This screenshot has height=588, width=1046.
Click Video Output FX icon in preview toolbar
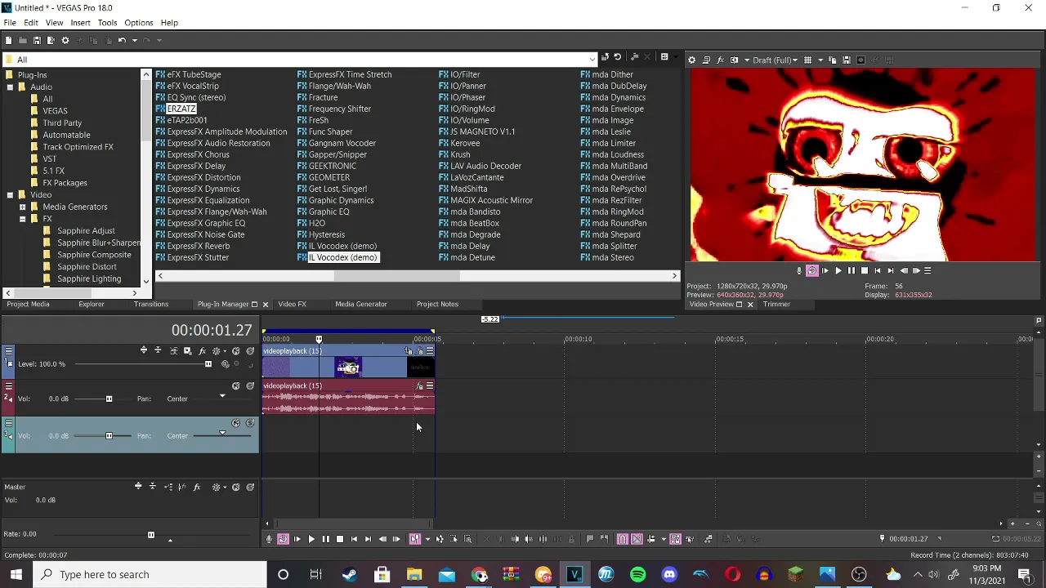(720, 60)
